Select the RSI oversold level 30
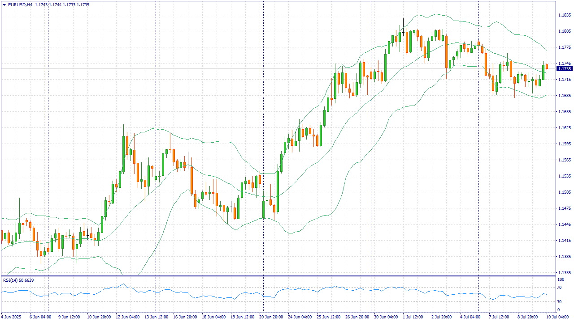 [559, 301]
